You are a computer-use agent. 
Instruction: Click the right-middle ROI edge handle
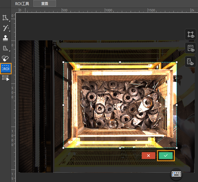tap(177, 105)
